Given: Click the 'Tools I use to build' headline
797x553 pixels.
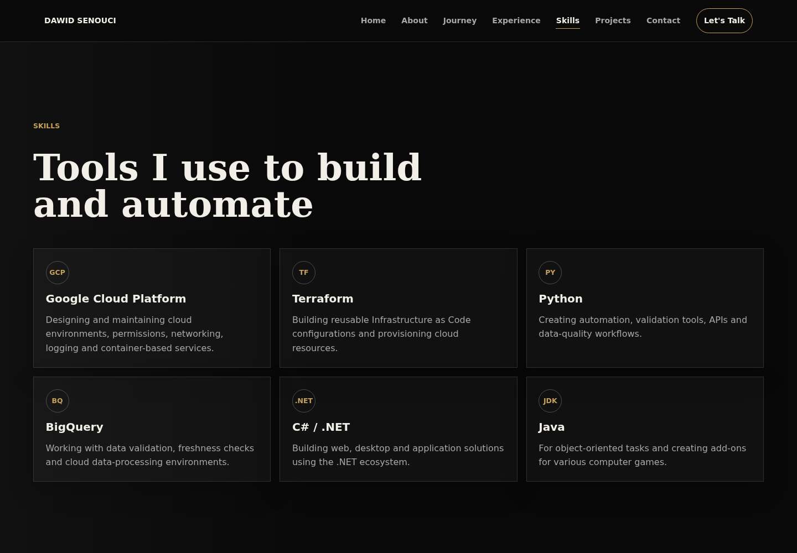Looking at the screenshot, I should (227, 186).
